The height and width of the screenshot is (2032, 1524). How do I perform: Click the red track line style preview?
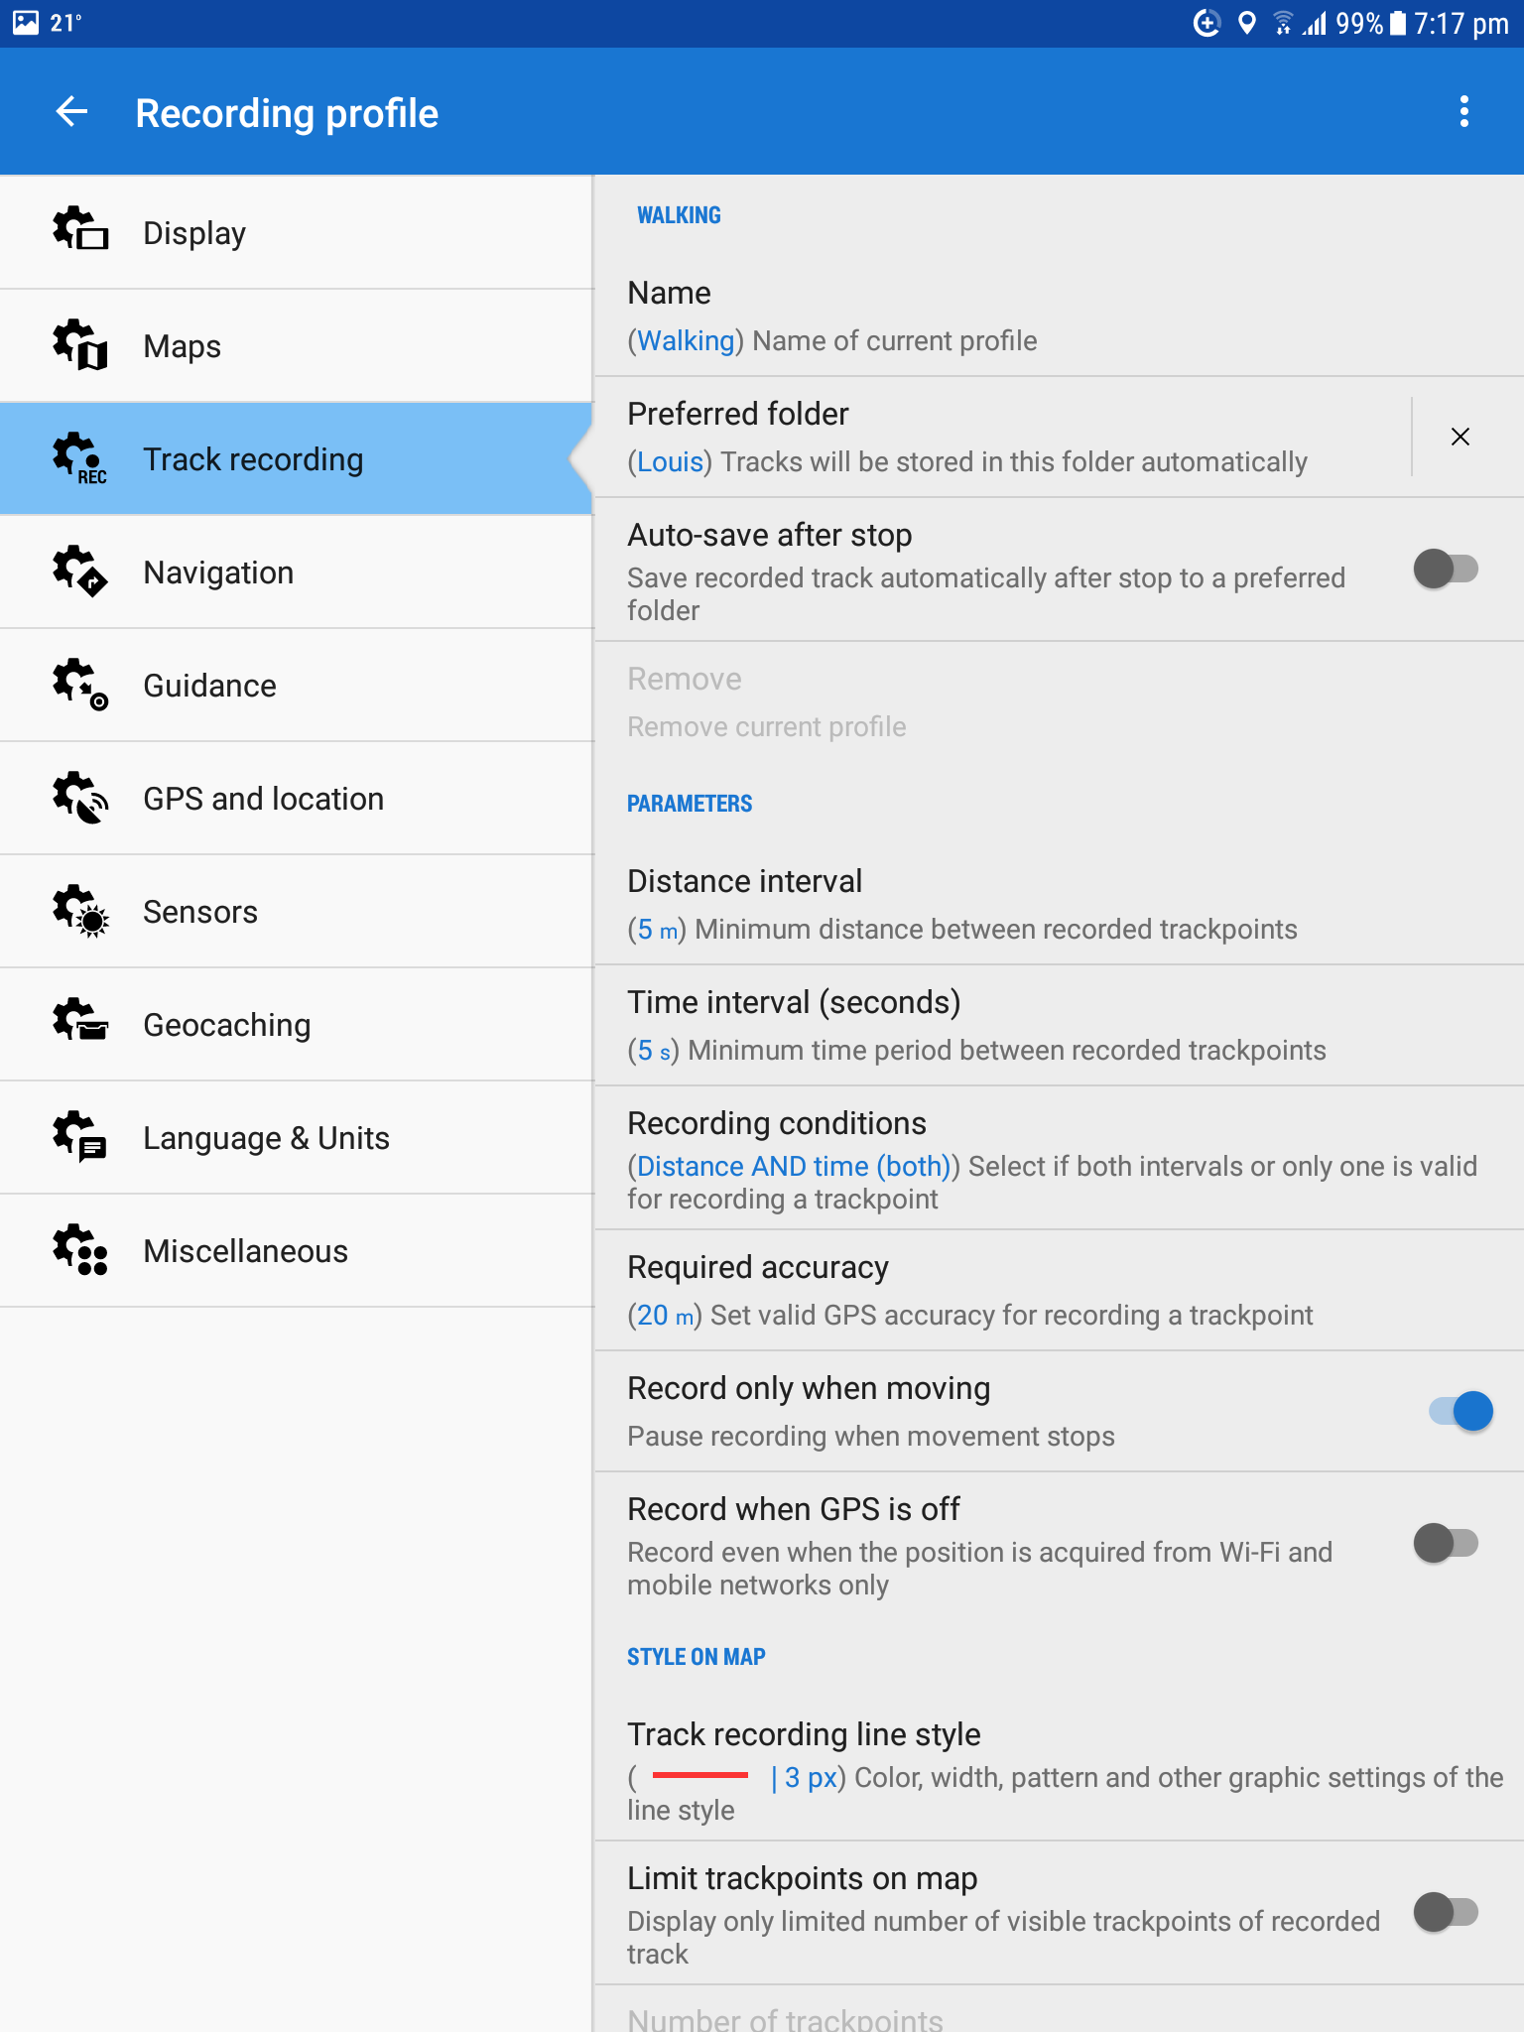[x=700, y=1775]
